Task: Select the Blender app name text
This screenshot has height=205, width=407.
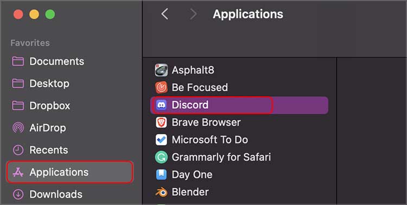Action: pyautogui.click(x=190, y=192)
